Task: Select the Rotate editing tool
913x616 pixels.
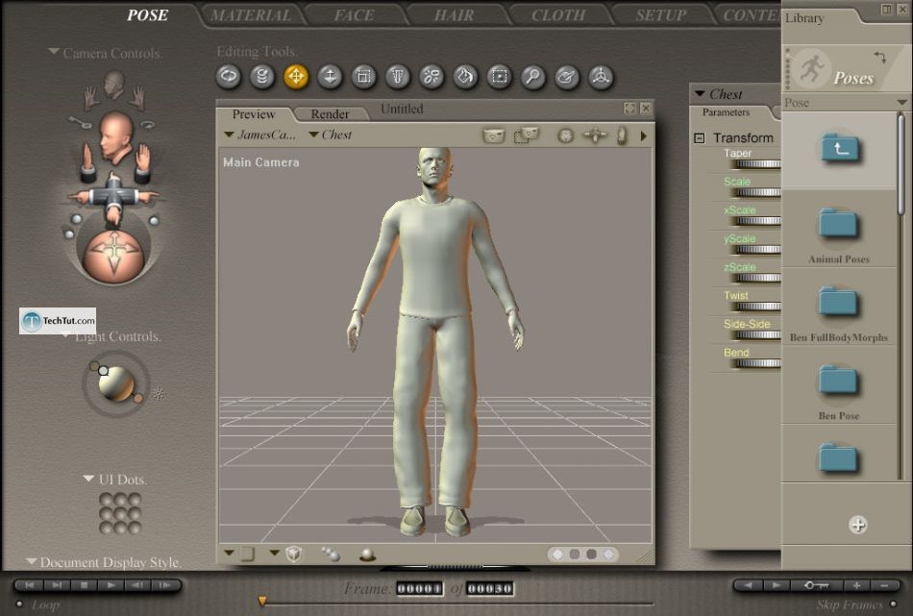Action: (x=229, y=77)
